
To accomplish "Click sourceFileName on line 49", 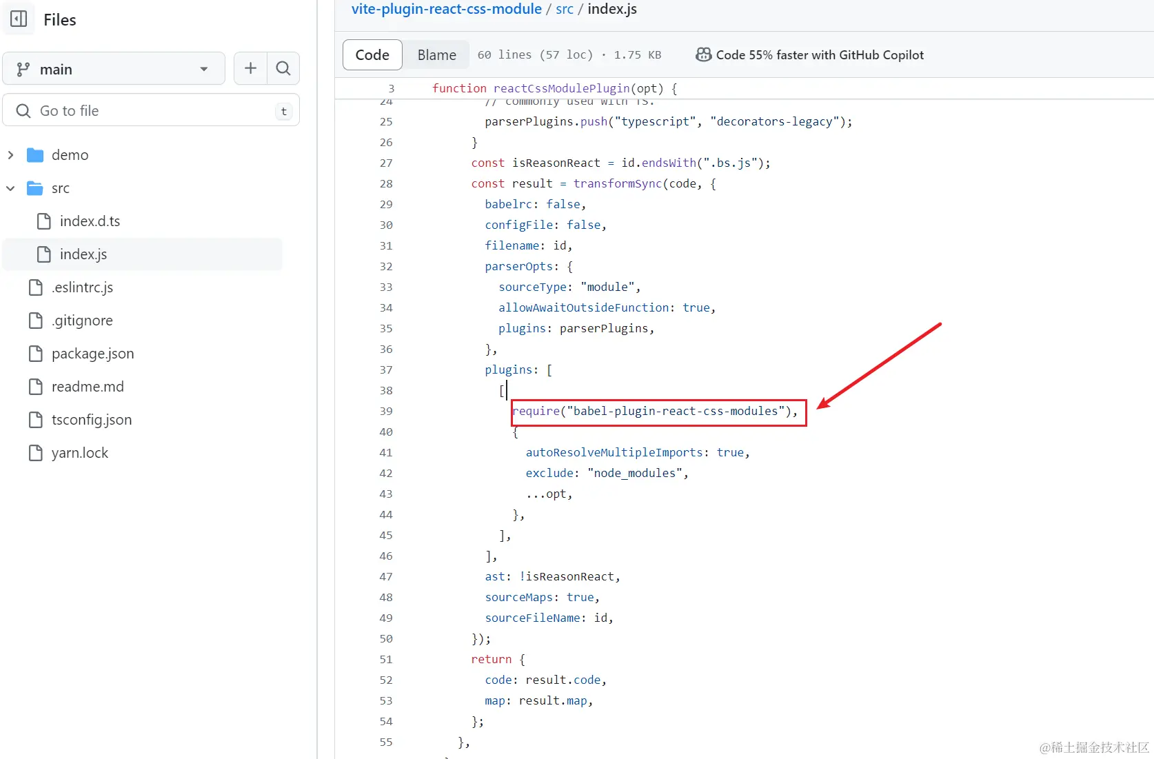I will tap(532, 618).
